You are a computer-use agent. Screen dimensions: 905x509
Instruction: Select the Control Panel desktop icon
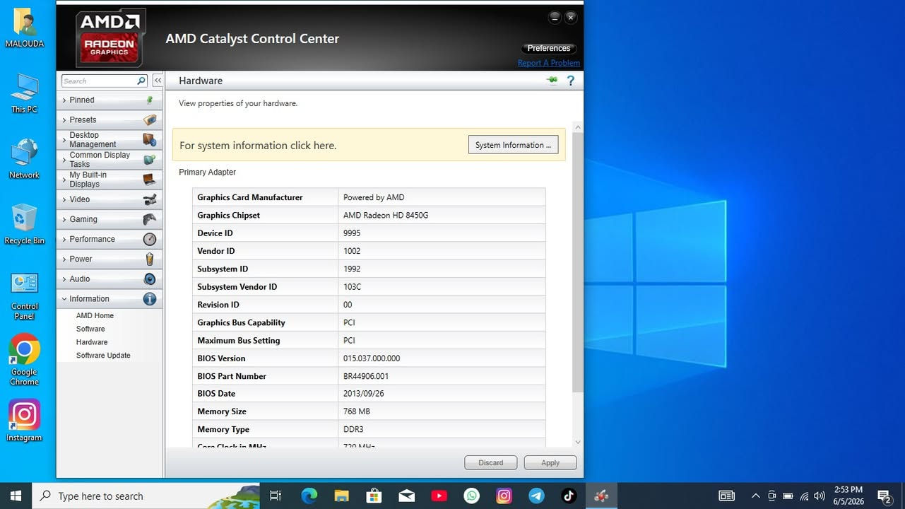(x=25, y=296)
